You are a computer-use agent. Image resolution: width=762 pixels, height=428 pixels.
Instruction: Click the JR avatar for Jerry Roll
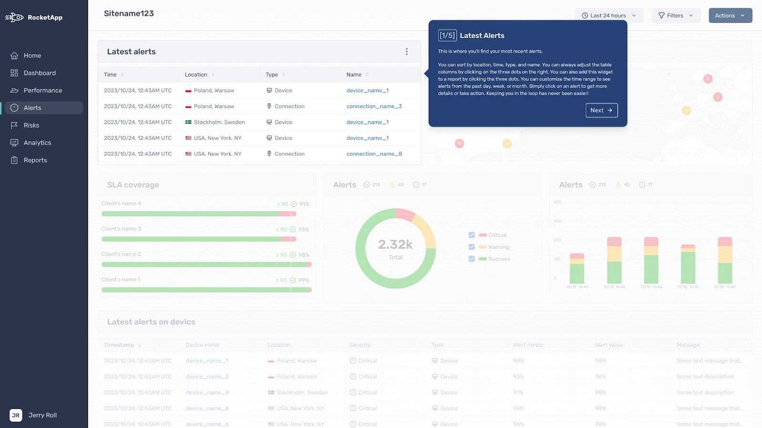click(x=16, y=415)
